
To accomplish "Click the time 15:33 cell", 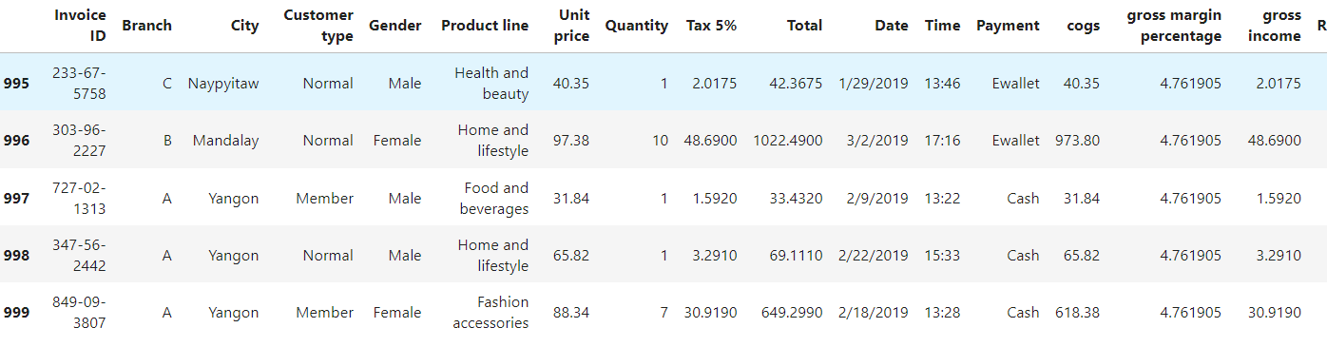I will tap(942, 255).
